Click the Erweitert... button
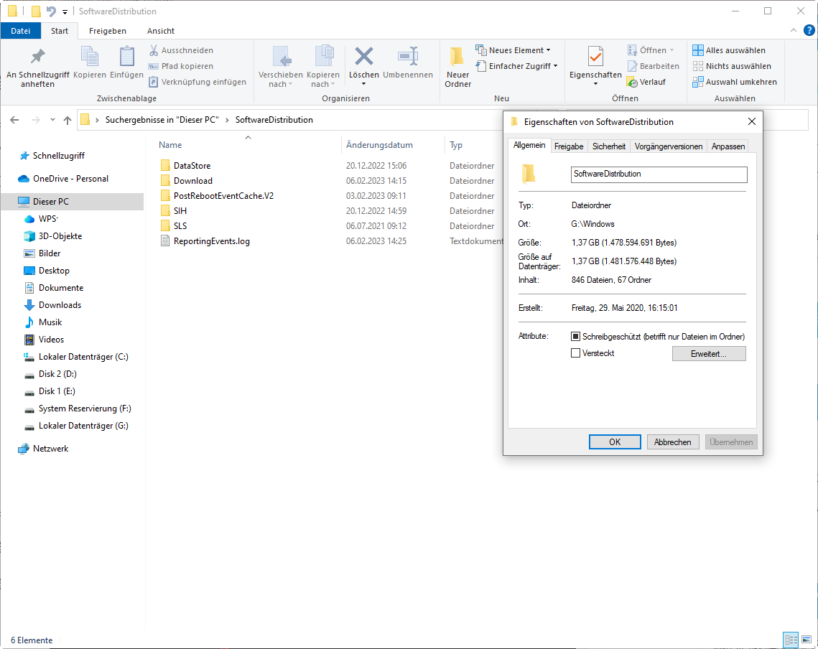The image size is (818, 649). (x=708, y=354)
